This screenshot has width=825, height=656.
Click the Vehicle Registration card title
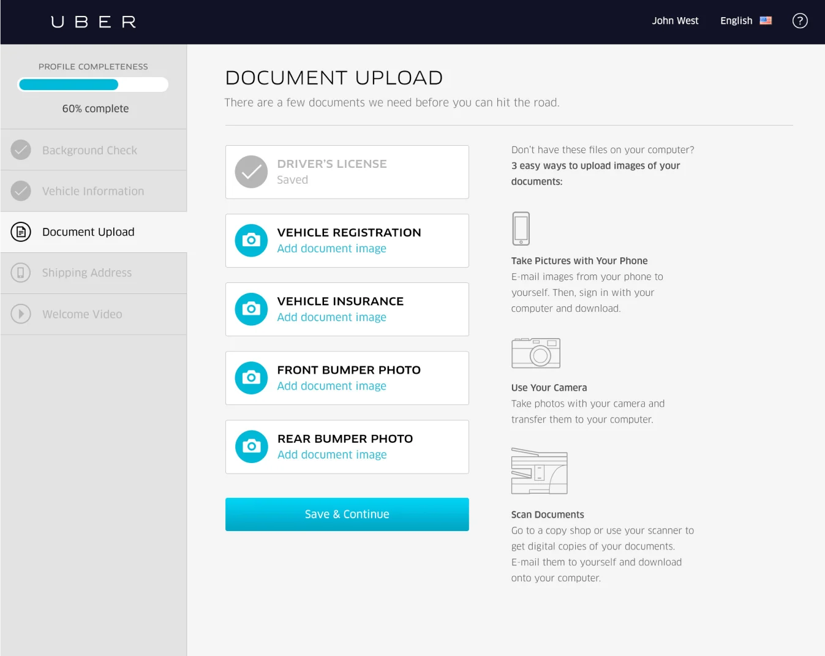click(x=349, y=233)
